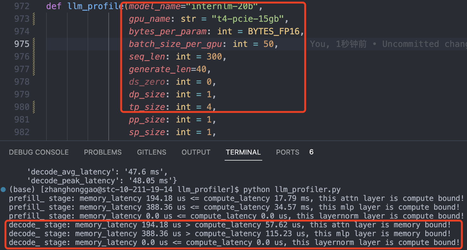Click the prefill mlp layer compute bound line
The height and width of the screenshot is (250, 467).
tap(234, 207)
